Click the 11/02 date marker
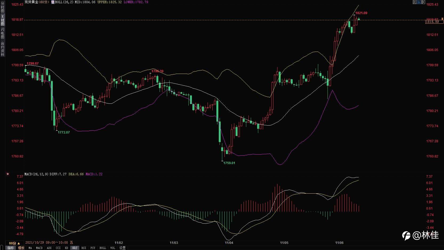The width and height of the screenshot is (444, 250). pyautogui.click(x=119, y=243)
